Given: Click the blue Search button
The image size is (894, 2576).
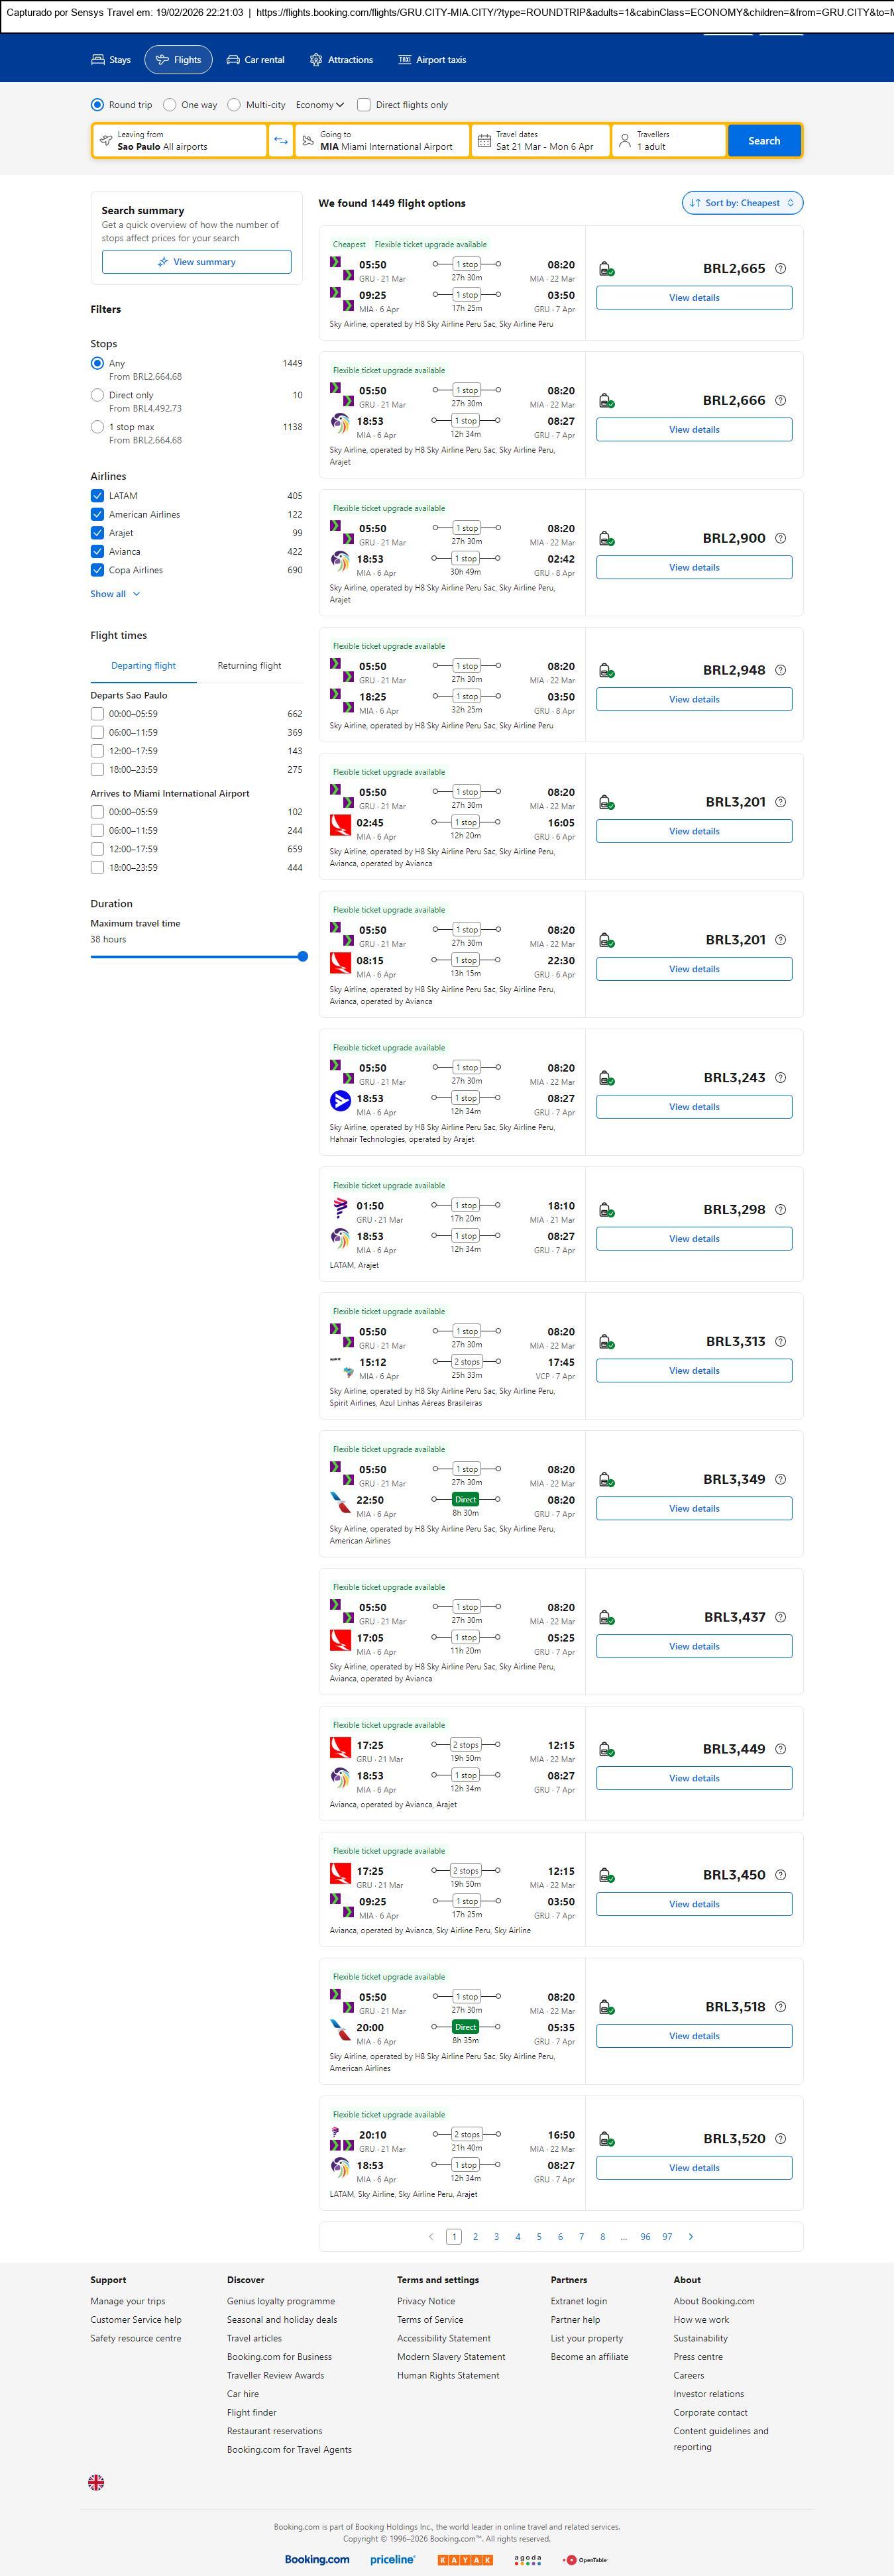Looking at the screenshot, I should pyautogui.click(x=764, y=141).
